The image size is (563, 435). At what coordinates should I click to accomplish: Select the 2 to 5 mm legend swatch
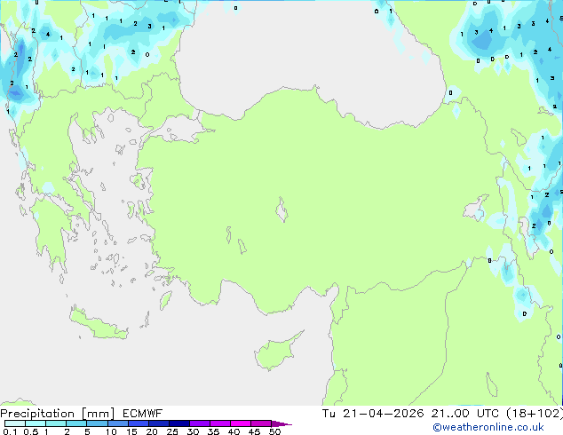click(76, 423)
